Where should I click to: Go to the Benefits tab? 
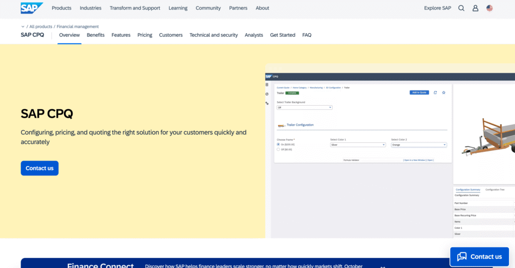pyautogui.click(x=96, y=35)
